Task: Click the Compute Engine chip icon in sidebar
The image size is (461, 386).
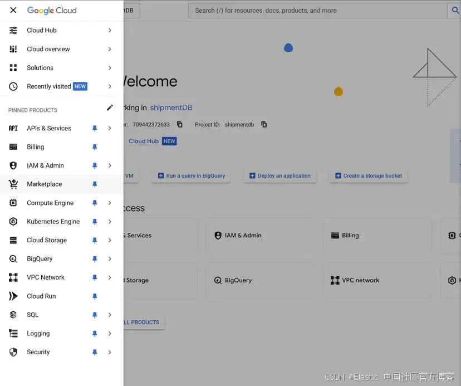Action: [x=13, y=203]
